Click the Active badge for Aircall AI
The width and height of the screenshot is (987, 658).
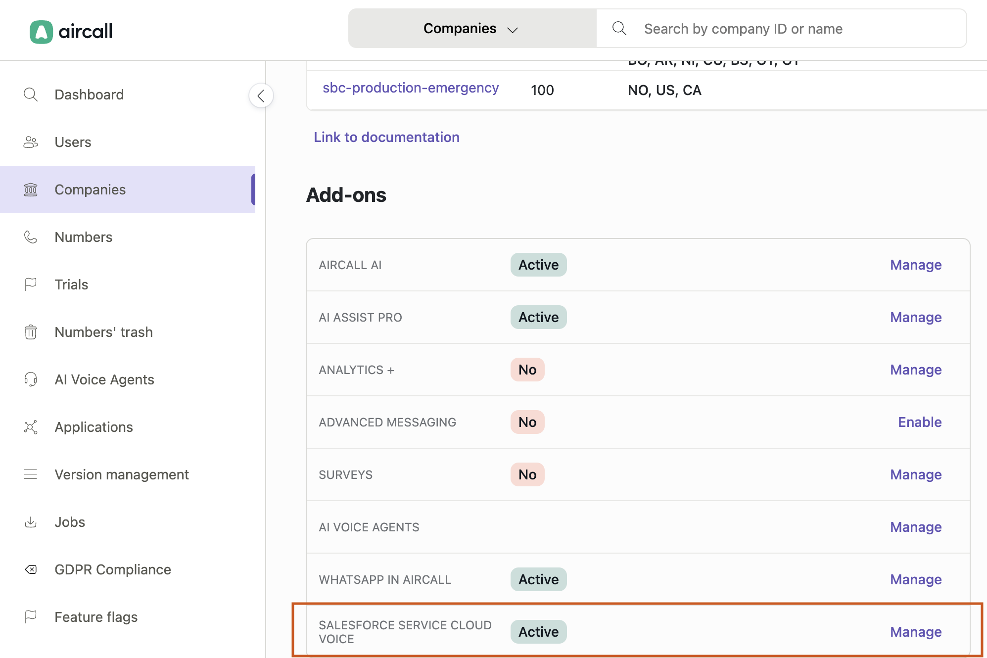click(538, 265)
